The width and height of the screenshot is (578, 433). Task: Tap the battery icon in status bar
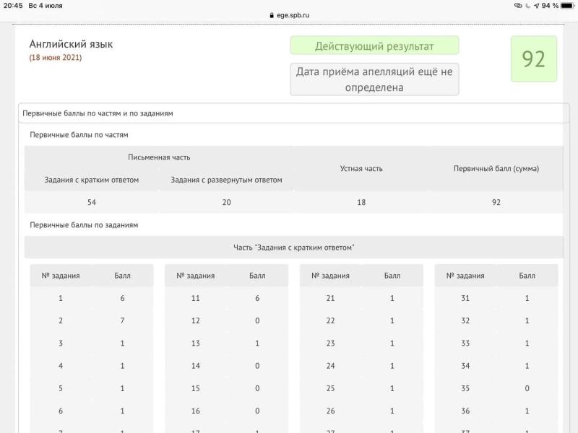point(568,6)
